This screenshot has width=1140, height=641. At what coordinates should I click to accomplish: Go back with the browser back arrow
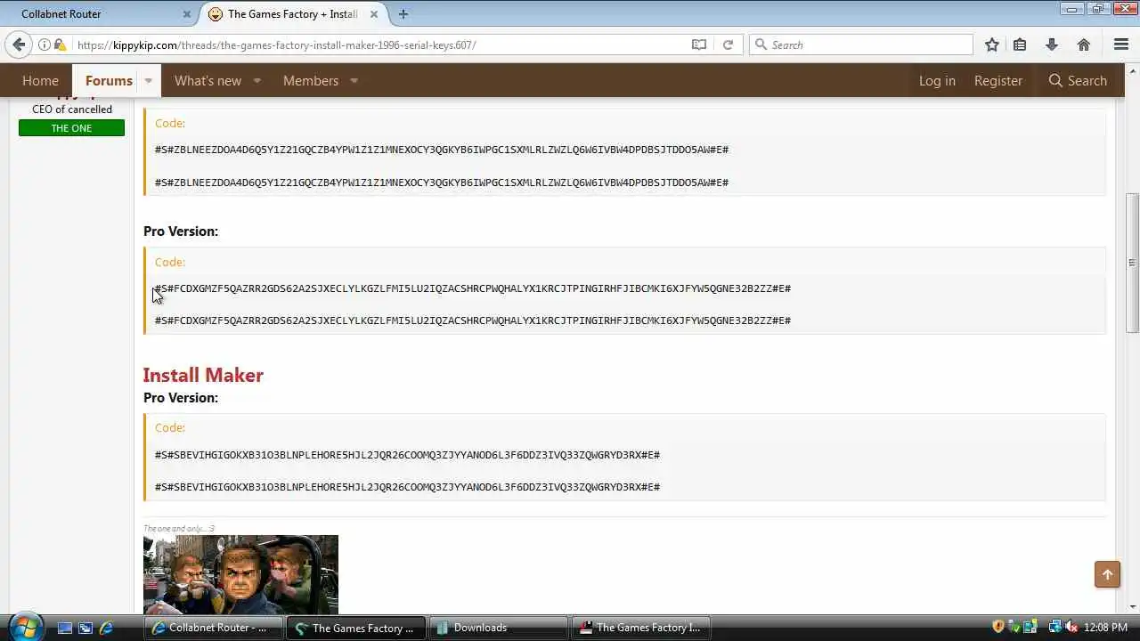tap(19, 45)
